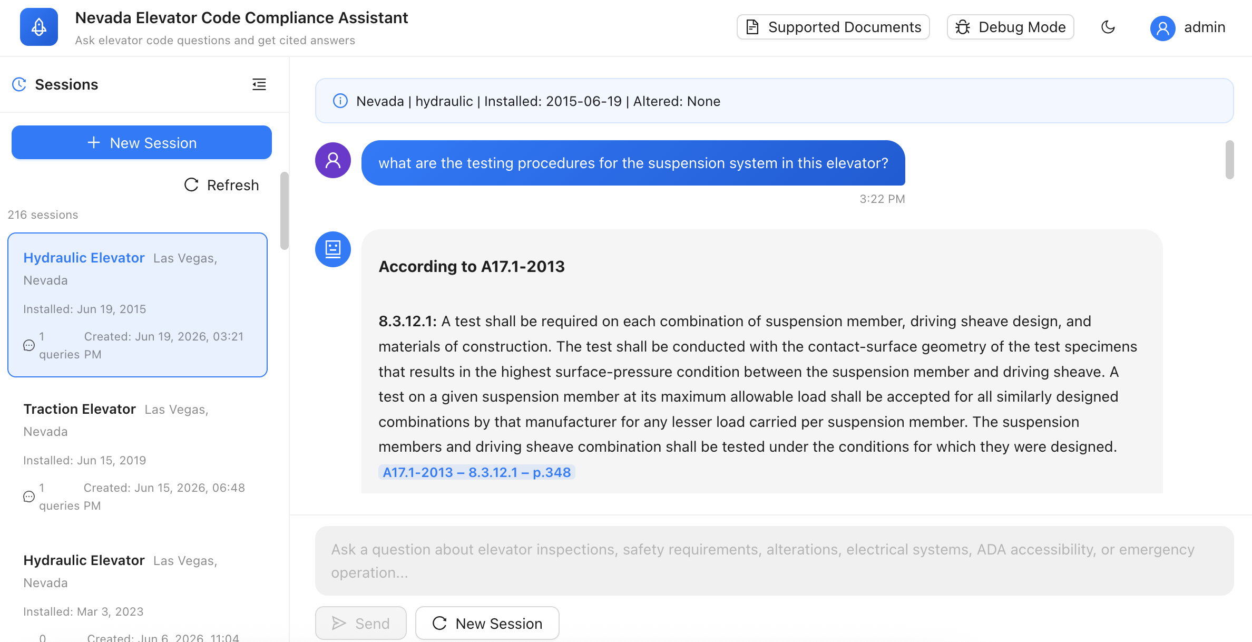Click the Sessions clock icon
1252x642 pixels.
coord(19,84)
